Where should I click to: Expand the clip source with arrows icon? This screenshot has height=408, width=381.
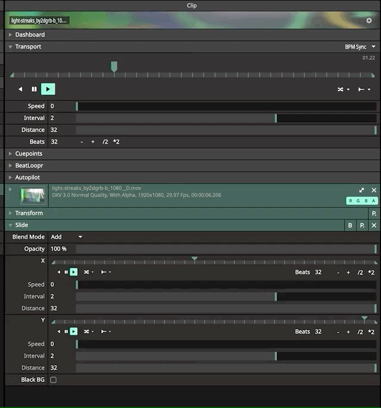[361, 191]
